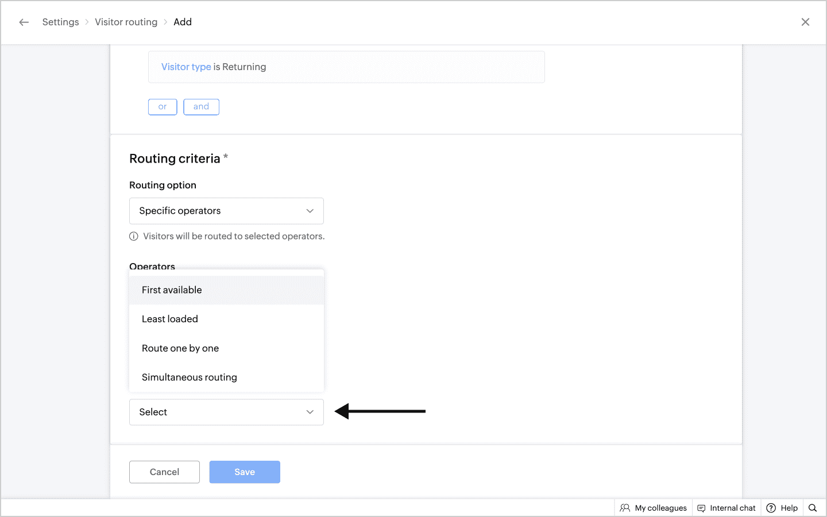This screenshot has height=517, width=827.
Task: Click the back arrow icon
Action: coord(24,22)
